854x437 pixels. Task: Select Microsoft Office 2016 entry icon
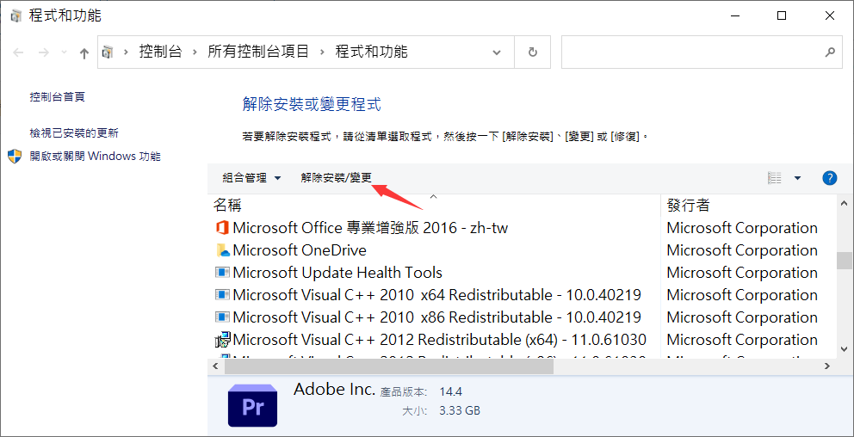tap(221, 227)
